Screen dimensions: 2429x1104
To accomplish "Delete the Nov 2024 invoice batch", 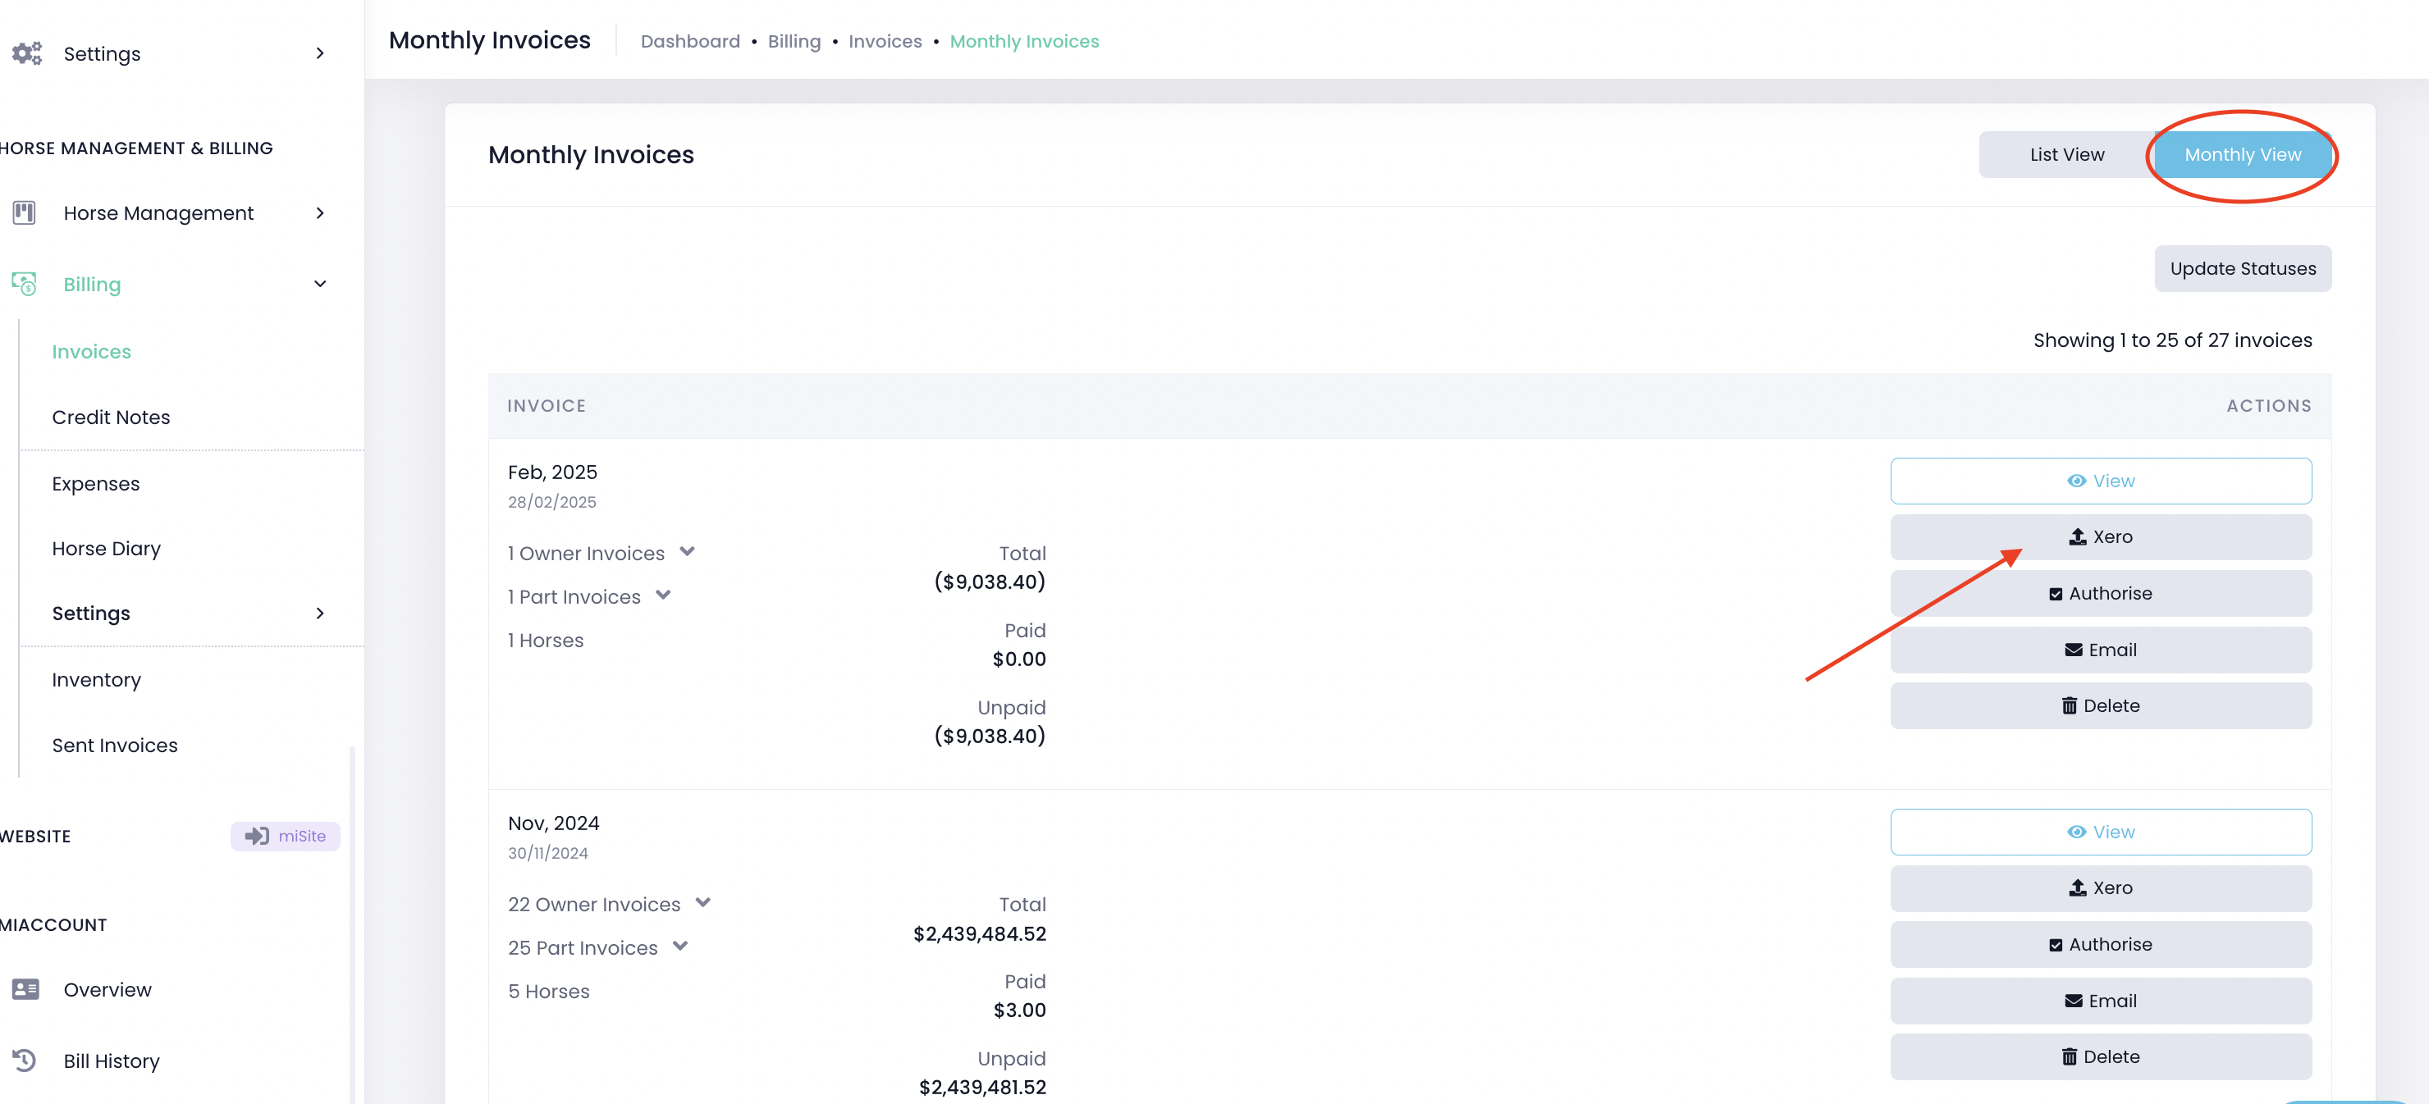I will (2101, 1057).
